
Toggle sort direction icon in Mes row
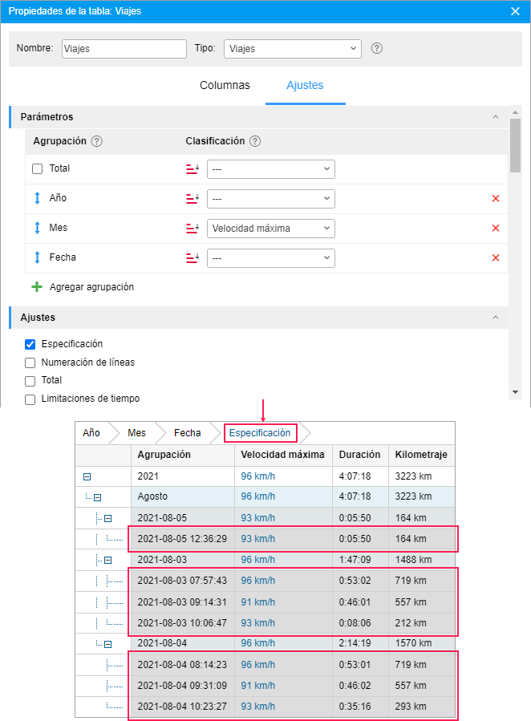point(193,228)
